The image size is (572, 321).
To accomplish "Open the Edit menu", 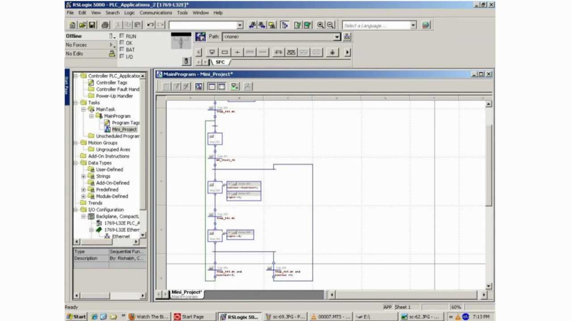I will [82, 13].
